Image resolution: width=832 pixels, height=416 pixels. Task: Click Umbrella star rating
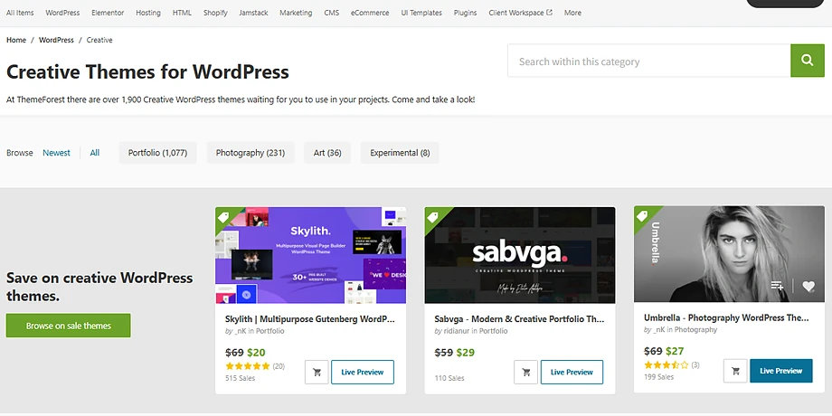667,365
